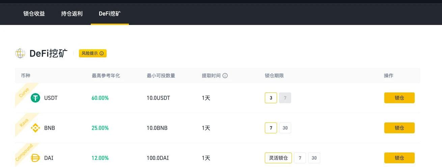
Task: Open info icon beside 提取时间
Action: 225,76
